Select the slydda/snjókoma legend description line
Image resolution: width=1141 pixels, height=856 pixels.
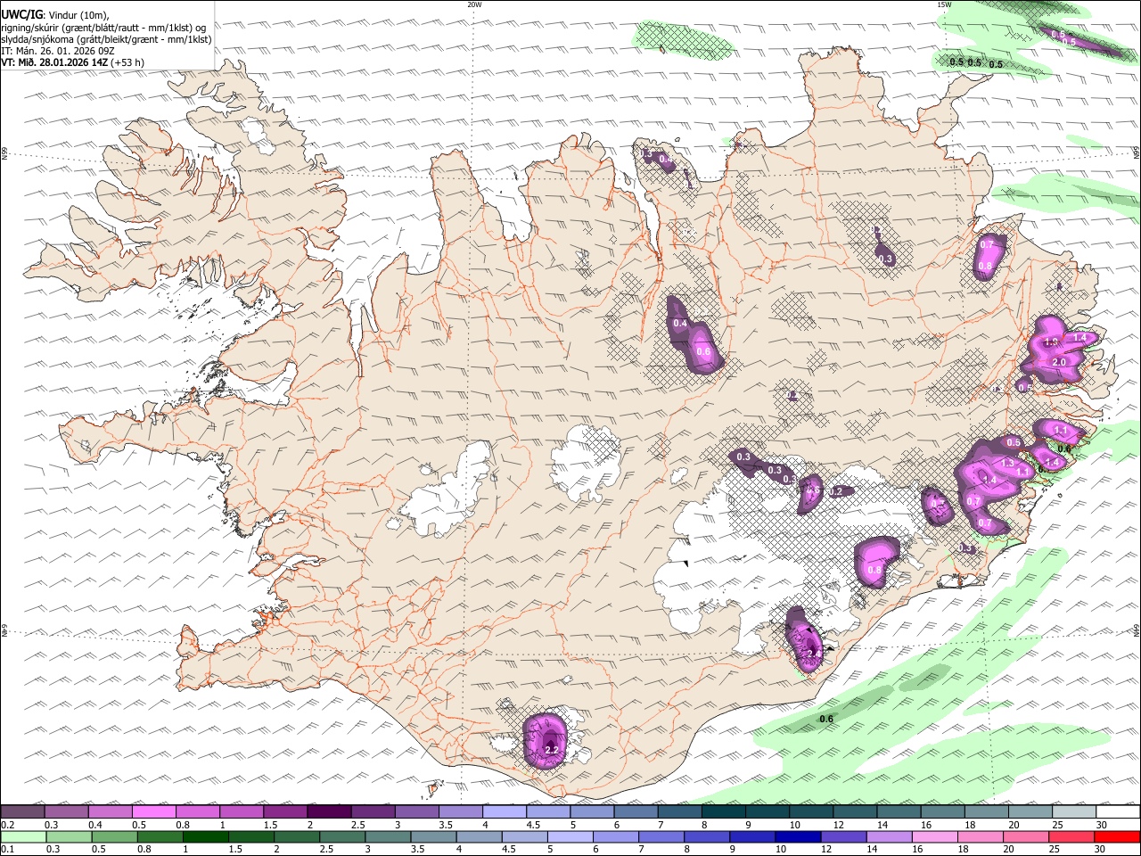coord(106,39)
